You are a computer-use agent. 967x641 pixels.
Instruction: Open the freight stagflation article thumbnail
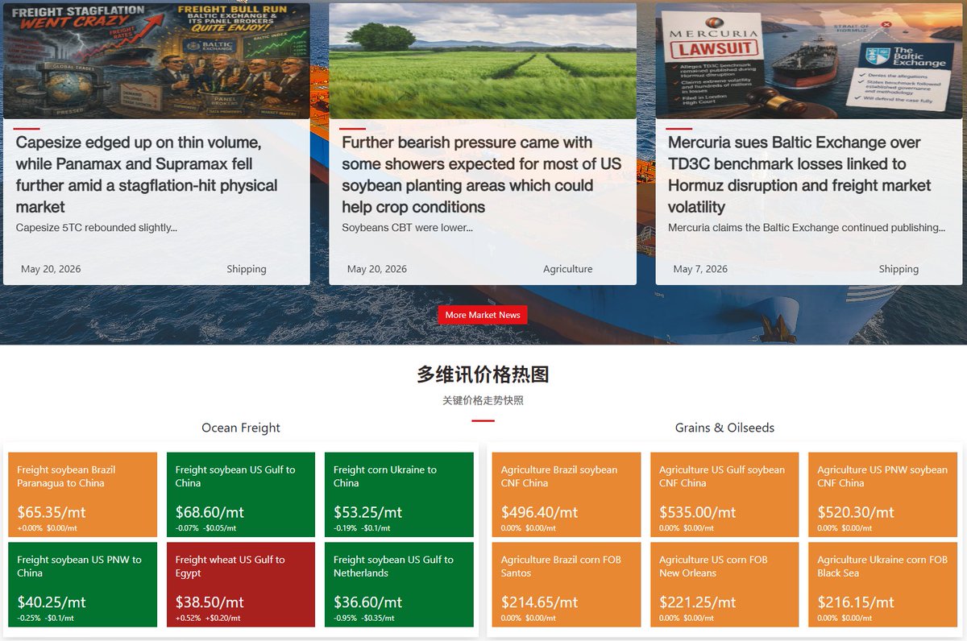[156, 61]
